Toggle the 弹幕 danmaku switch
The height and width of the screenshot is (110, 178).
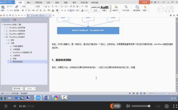(116, 106)
